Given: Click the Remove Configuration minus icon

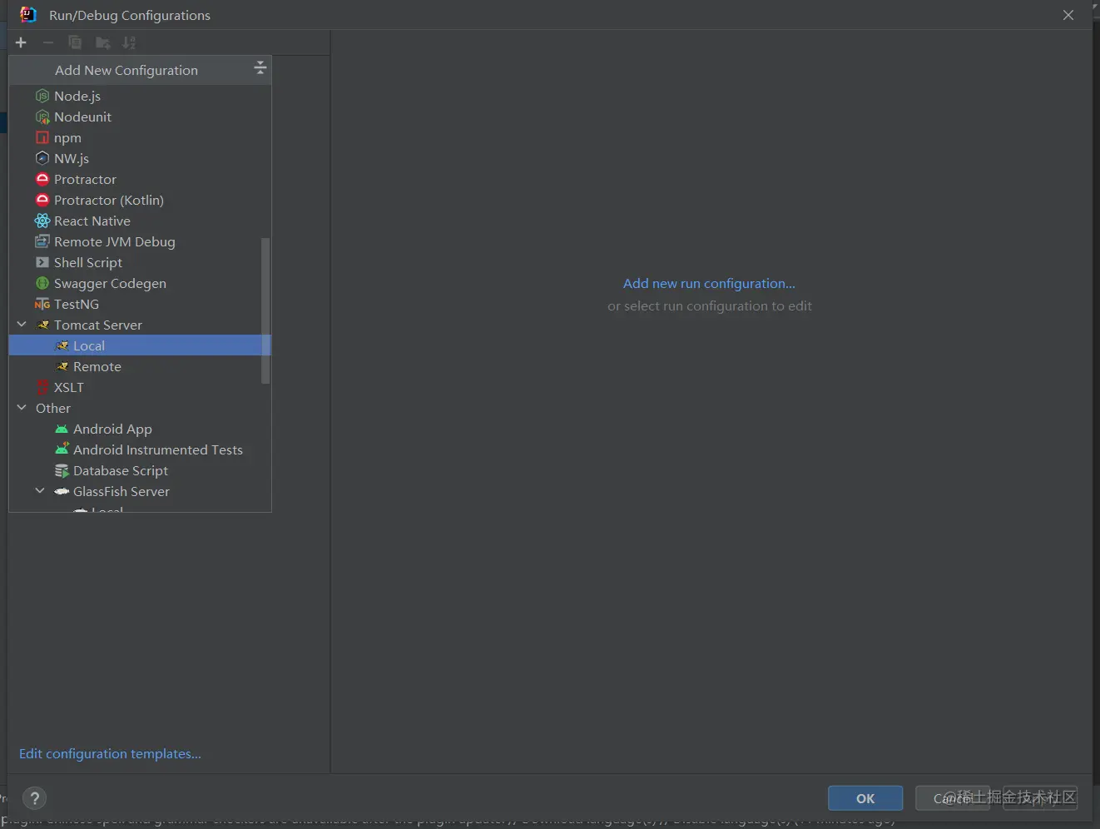Looking at the screenshot, I should coord(48,42).
